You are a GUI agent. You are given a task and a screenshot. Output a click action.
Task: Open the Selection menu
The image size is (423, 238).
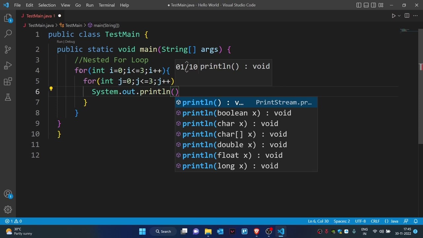pyautogui.click(x=47, y=5)
